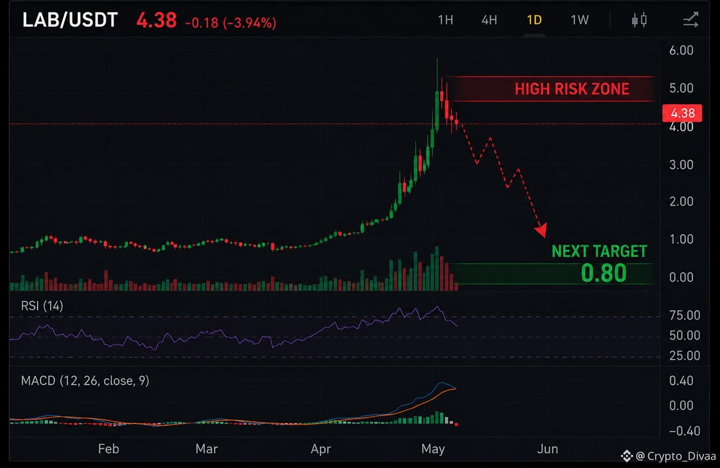720x468 pixels.
Task: Click the 4.38 last price value
Action: (157, 20)
